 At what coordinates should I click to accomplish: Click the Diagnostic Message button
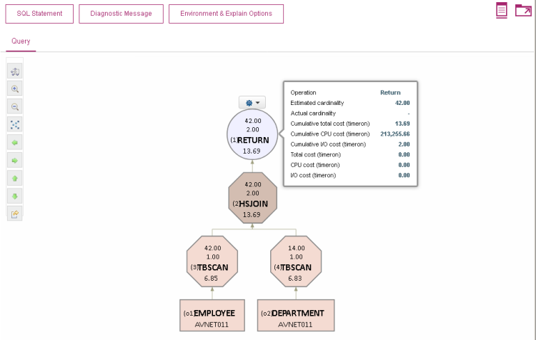point(121,14)
